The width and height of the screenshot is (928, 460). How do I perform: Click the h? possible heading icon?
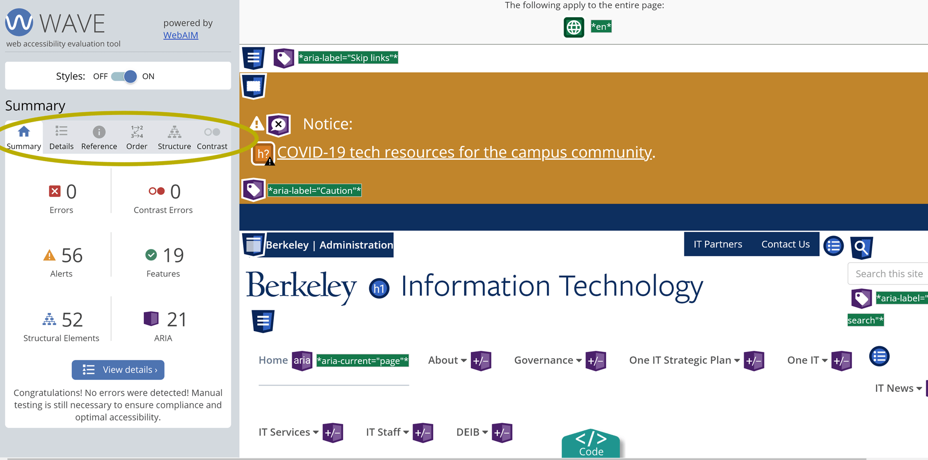point(264,154)
